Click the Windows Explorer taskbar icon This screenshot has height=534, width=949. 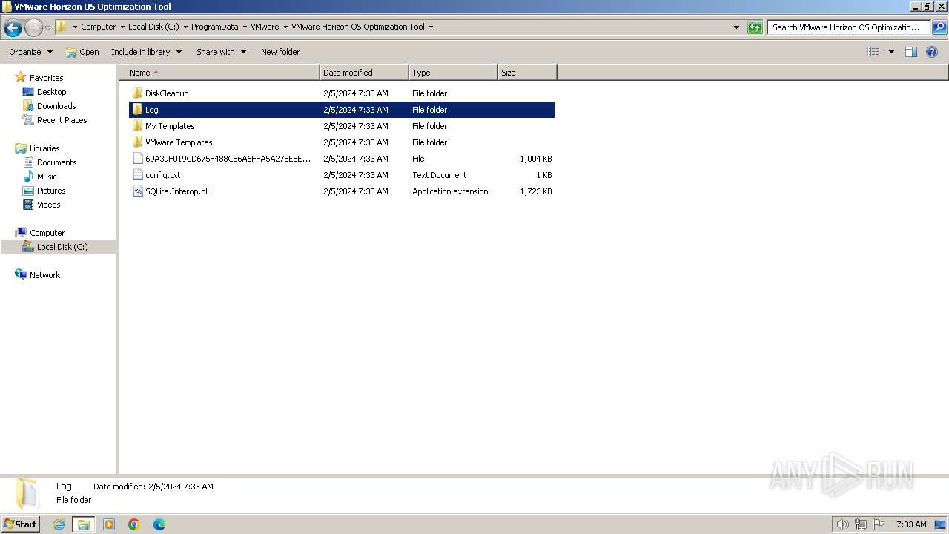(x=84, y=524)
